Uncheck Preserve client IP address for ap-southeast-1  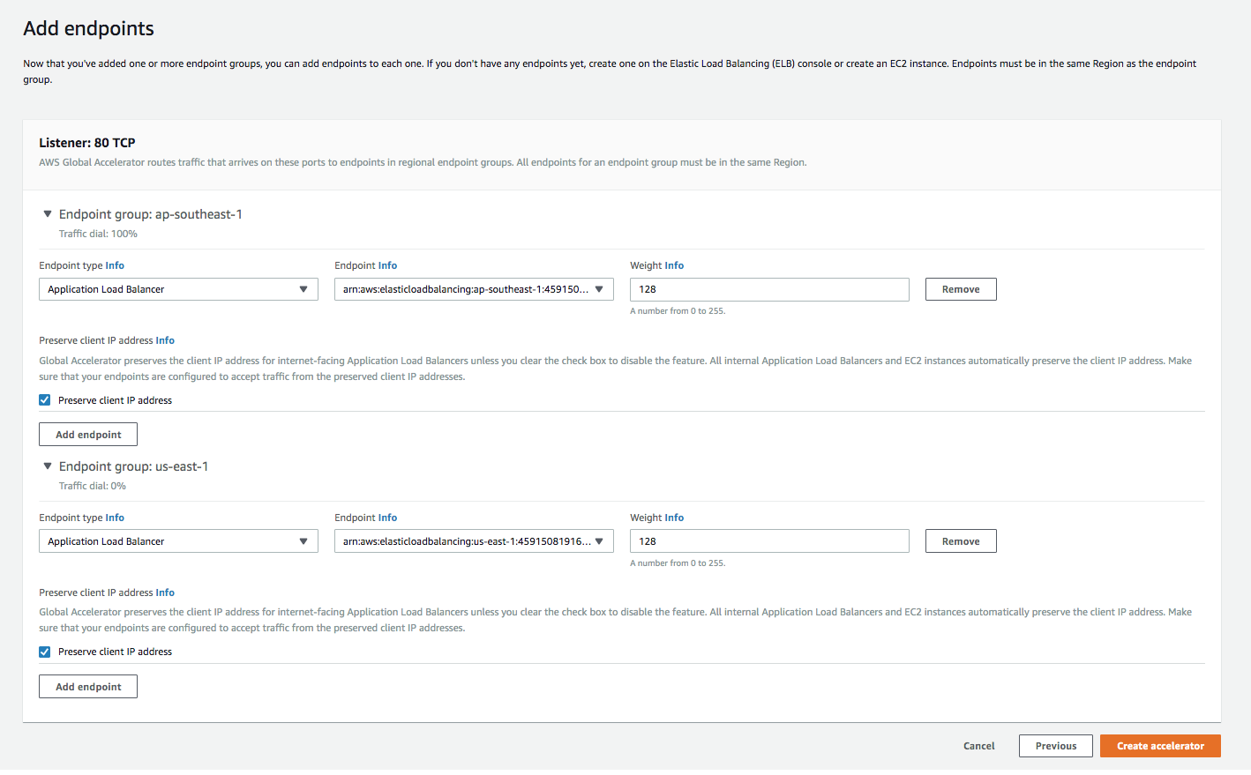(45, 400)
